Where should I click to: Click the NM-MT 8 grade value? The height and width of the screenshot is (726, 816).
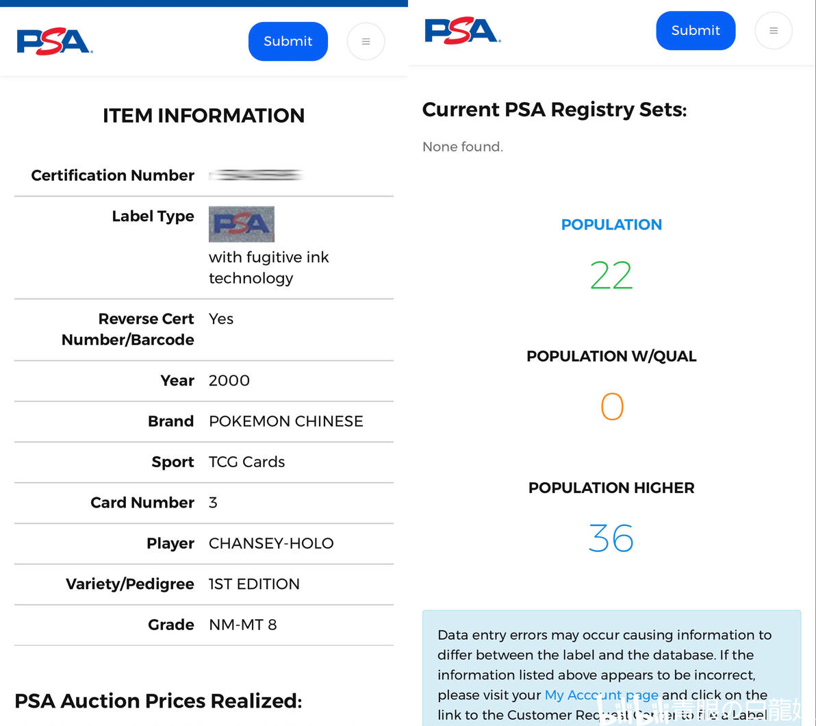click(242, 625)
